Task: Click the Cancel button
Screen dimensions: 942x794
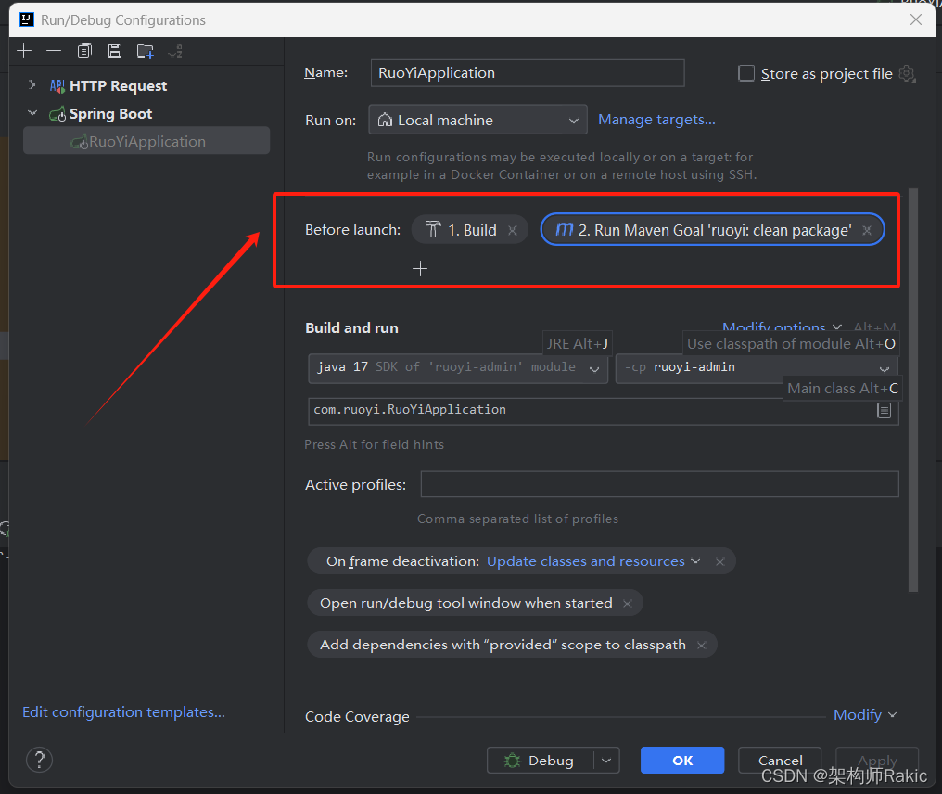Action: point(780,761)
